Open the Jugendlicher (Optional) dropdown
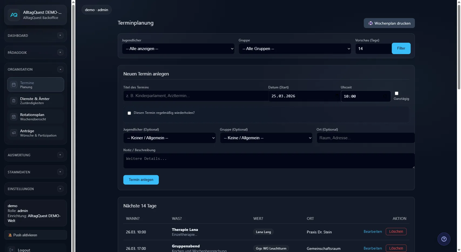 pyautogui.click(x=169, y=138)
